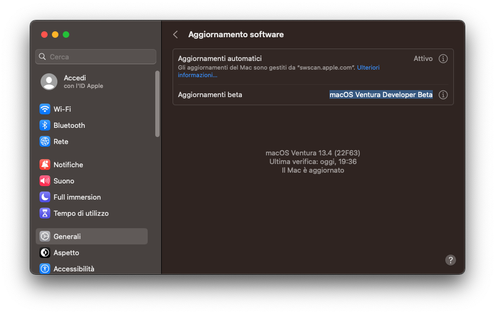Click the search magnifier icon
Image resolution: width=495 pixels, height=314 pixels.
tap(42, 57)
